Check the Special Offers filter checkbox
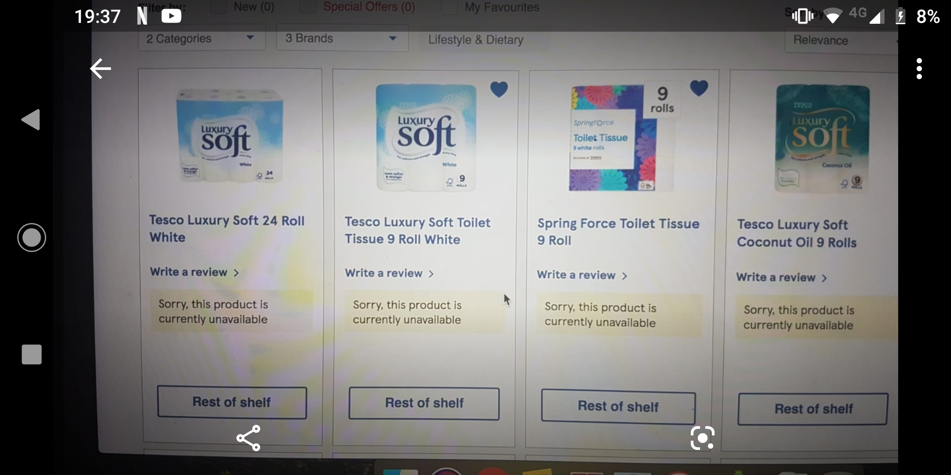Image resolution: width=951 pixels, height=475 pixels. (x=308, y=7)
